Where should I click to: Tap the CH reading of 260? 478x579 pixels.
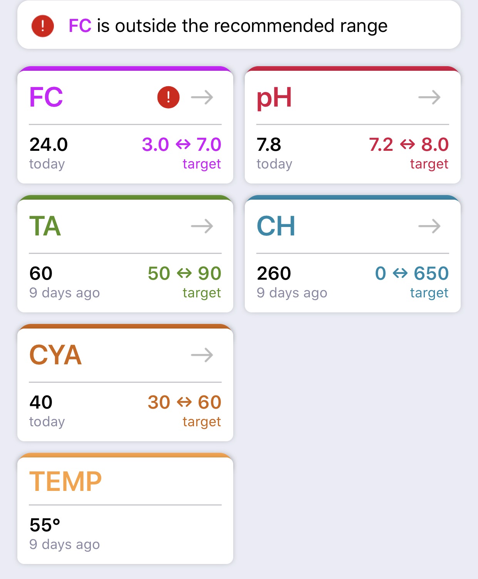coord(274,274)
